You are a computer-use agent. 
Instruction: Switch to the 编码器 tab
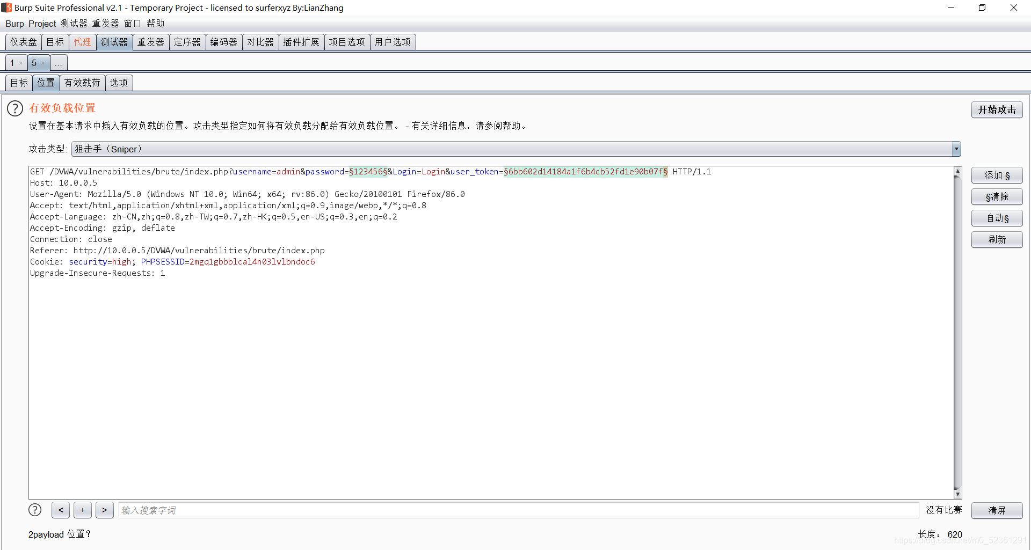click(x=224, y=42)
